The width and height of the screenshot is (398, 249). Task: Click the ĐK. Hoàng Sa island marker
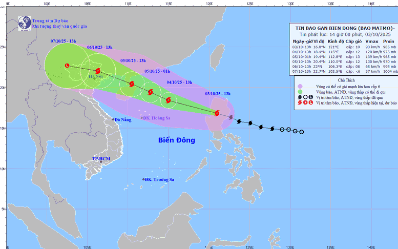[142, 118]
